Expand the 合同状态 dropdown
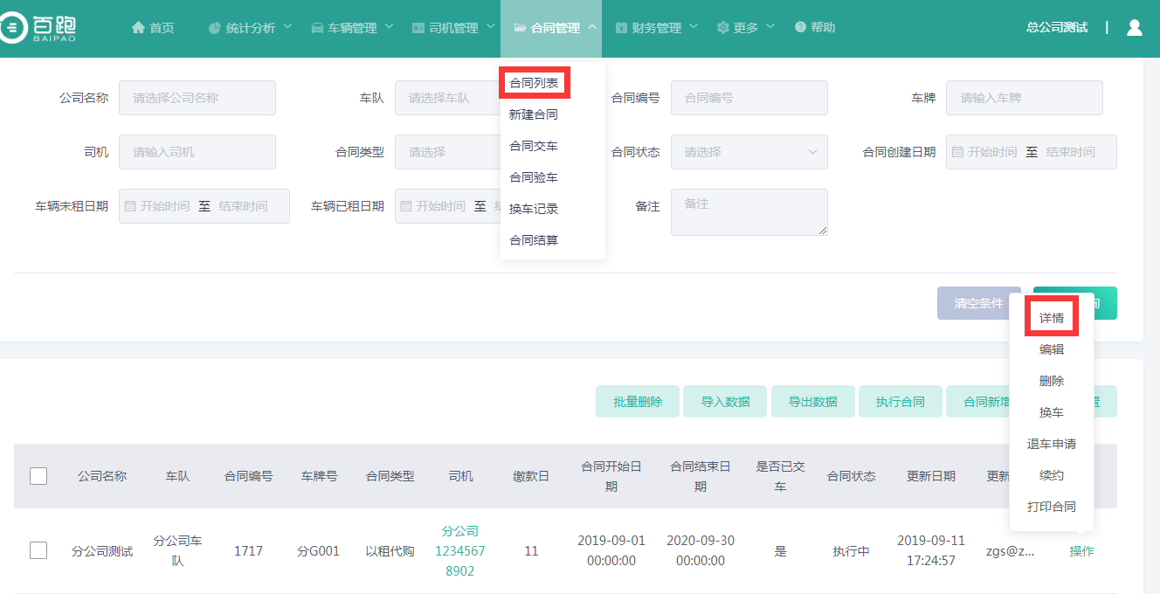Viewport: 1160px width, 594px height. tap(749, 152)
